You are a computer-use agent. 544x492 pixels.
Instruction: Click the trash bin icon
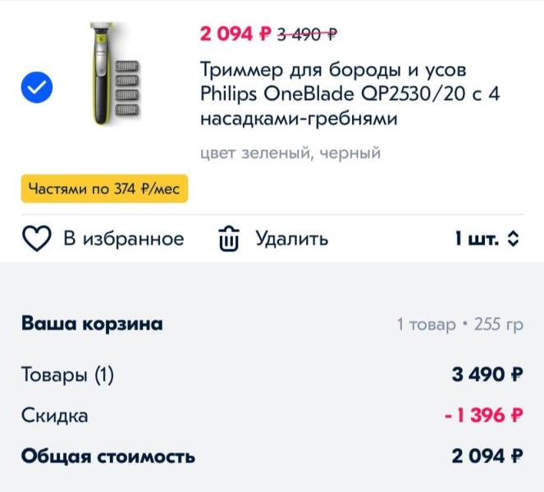tap(228, 239)
